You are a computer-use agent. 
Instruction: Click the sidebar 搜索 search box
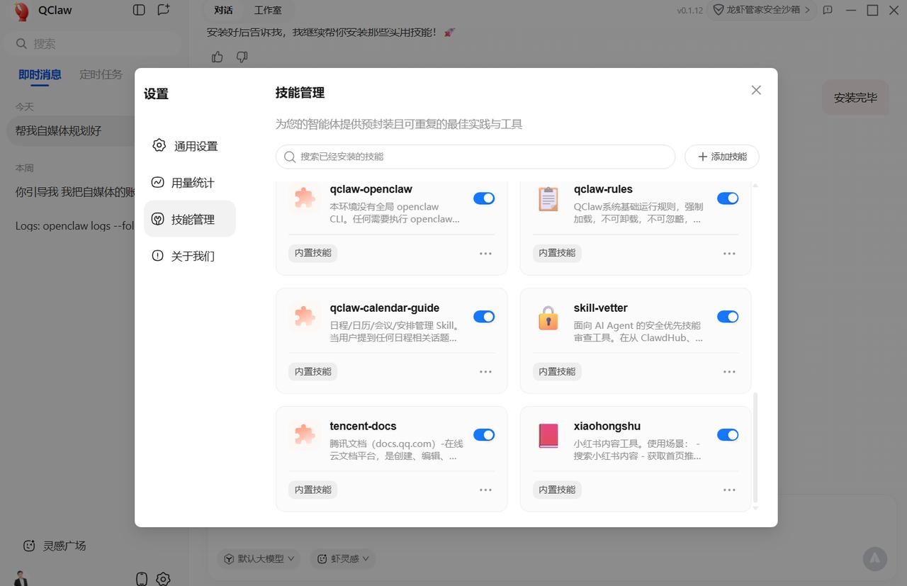pyautogui.click(x=94, y=43)
